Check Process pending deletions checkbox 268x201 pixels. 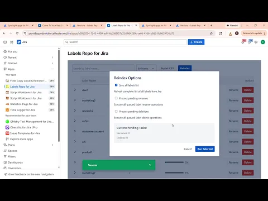pyautogui.click(x=116, y=111)
